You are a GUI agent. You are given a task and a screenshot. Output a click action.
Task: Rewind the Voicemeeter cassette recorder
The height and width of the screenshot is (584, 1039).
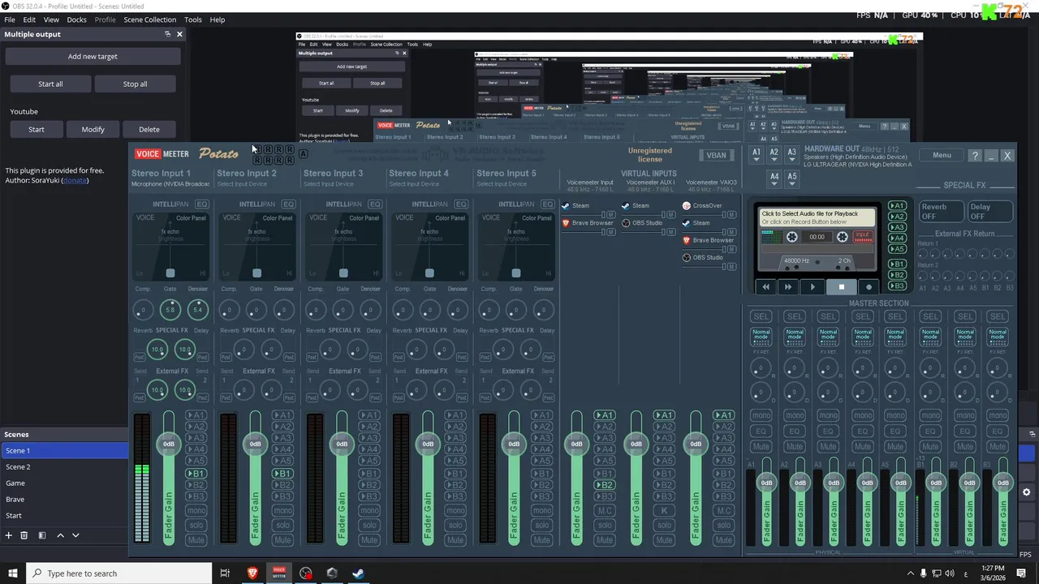[x=765, y=287]
